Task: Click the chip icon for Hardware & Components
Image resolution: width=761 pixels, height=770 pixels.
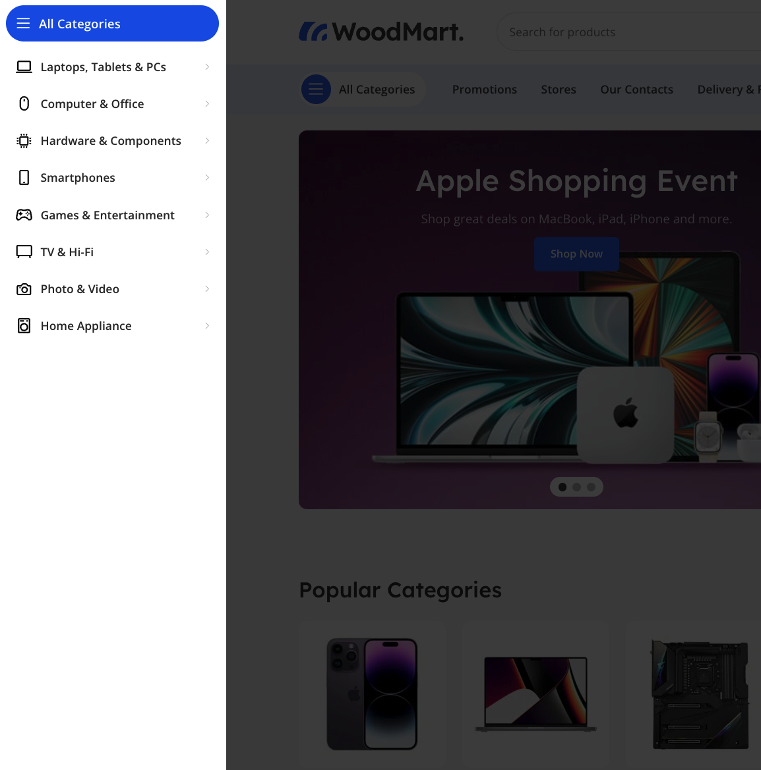Action: click(x=24, y=141)
